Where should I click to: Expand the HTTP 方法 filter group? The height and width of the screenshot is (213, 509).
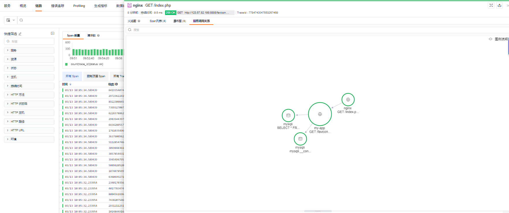[x=29, y=95]
